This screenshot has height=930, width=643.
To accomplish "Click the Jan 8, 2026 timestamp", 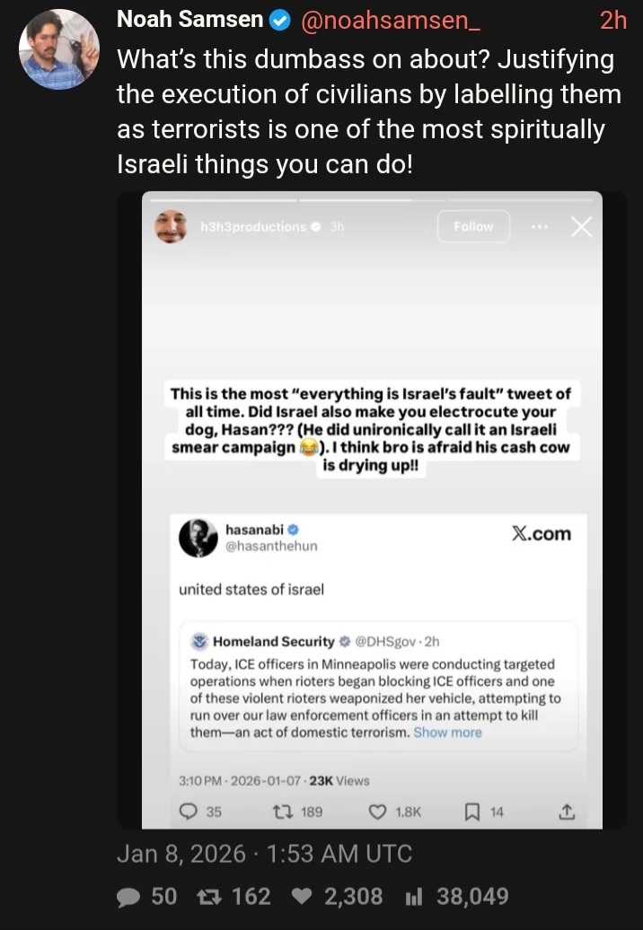I will tap(264, 853).
